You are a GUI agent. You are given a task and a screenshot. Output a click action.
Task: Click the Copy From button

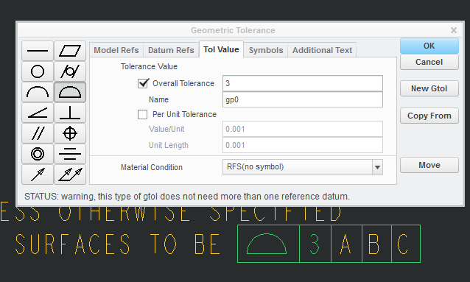point(429,116)
